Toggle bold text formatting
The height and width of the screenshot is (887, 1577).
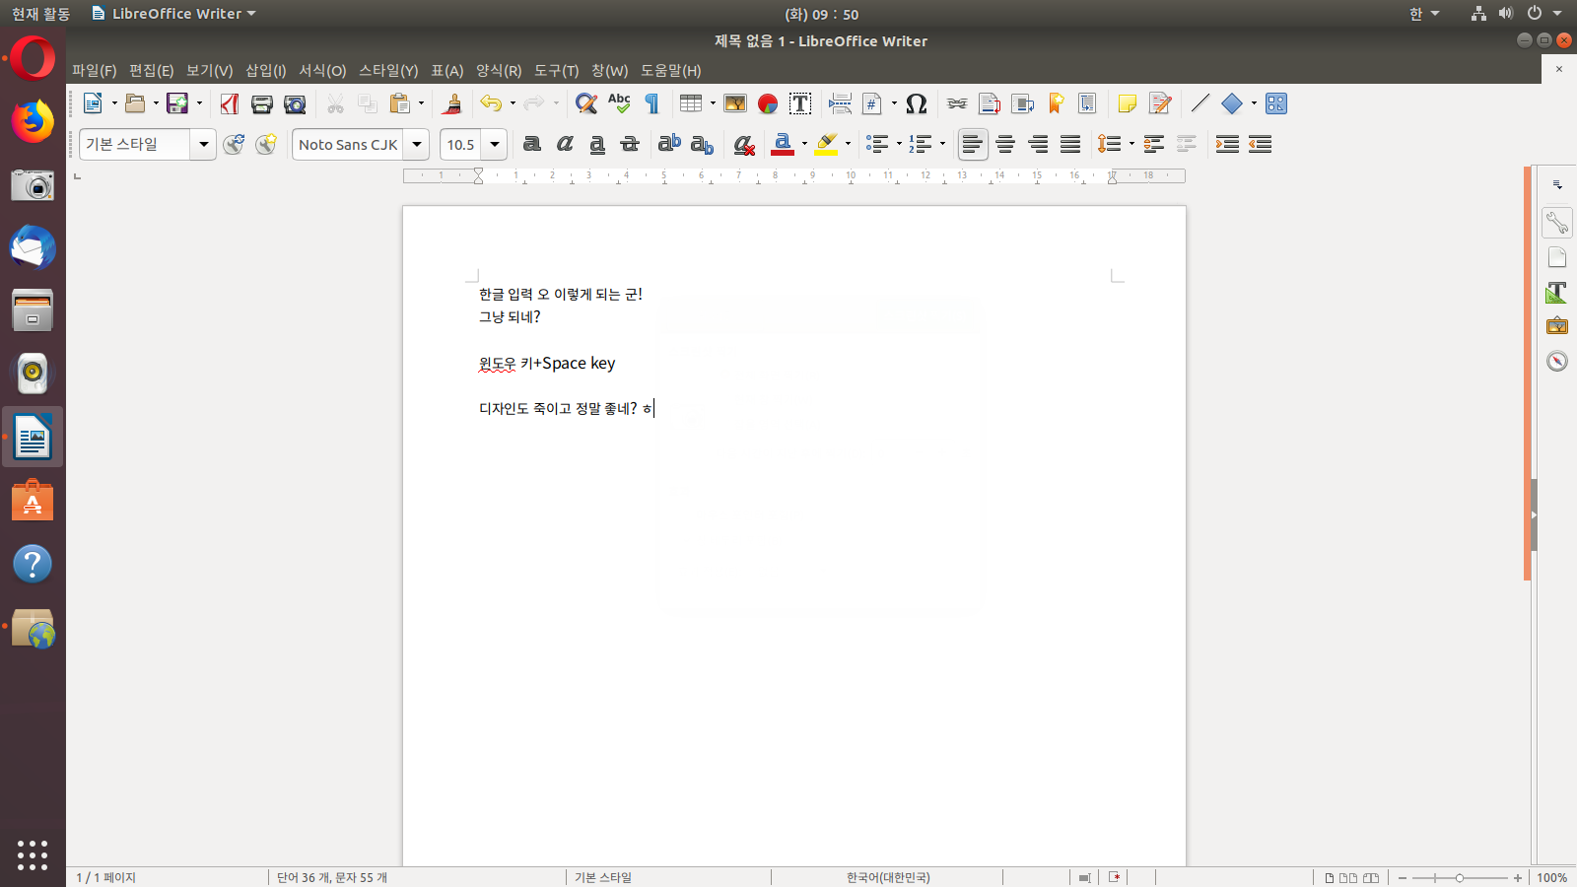532,144
